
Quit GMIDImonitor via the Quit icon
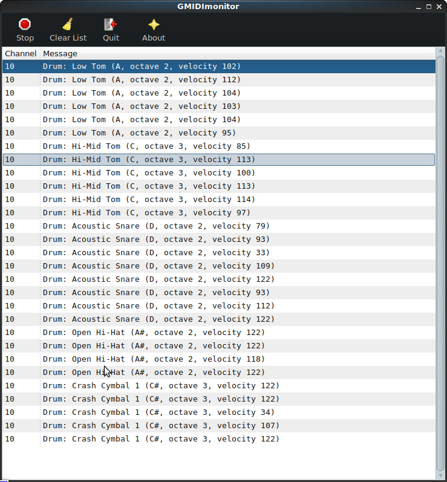(111, 25)
